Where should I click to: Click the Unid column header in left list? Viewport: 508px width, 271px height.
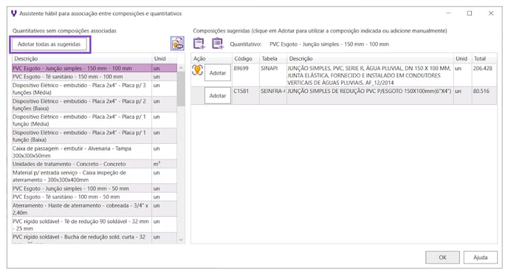[x=165, y=58]
